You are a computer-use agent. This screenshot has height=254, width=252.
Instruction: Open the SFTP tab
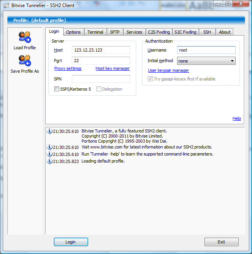tap(115, 32)
